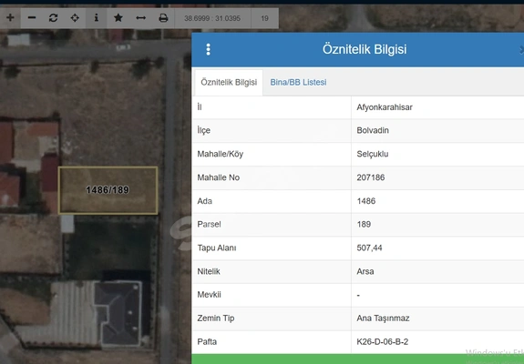
Task: Zoom in with the plus icon
Action: pos(10,18)
